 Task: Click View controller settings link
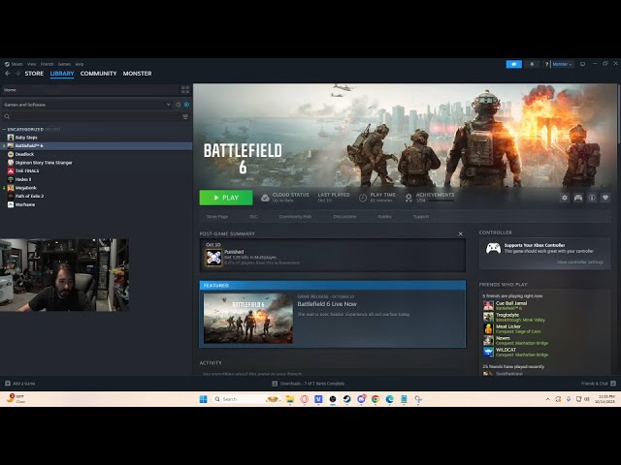[580, 263]
